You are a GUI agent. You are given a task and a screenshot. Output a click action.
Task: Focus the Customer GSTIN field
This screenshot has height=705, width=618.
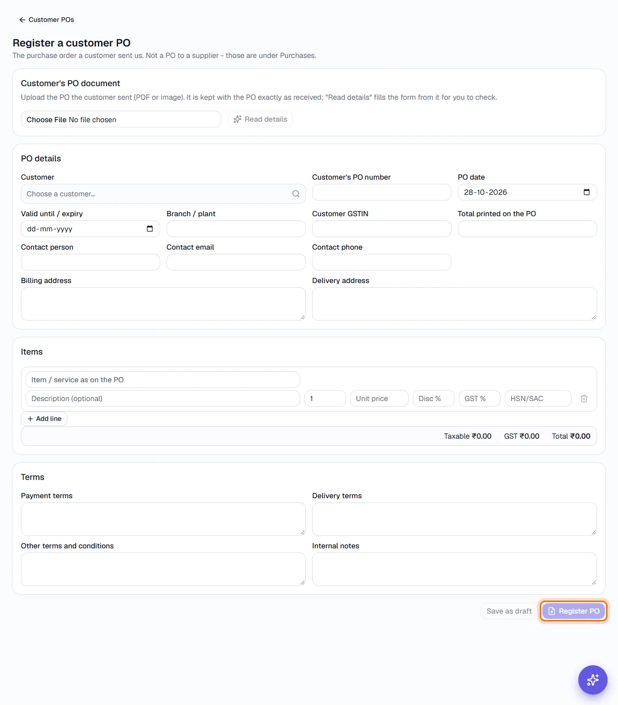(382, 229)
